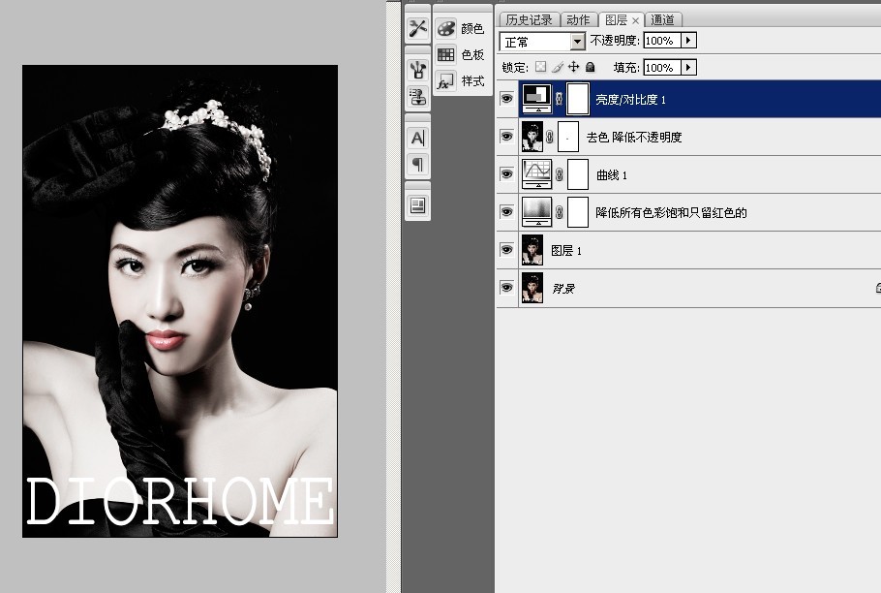
Task: Open the 样式 styles panel
Action: coord(461,81)
